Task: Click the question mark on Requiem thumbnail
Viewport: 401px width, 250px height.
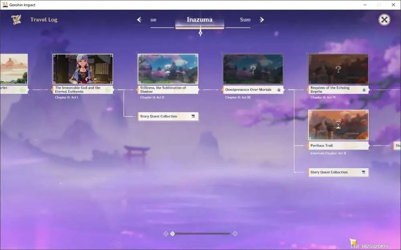Action: point(338,69)
